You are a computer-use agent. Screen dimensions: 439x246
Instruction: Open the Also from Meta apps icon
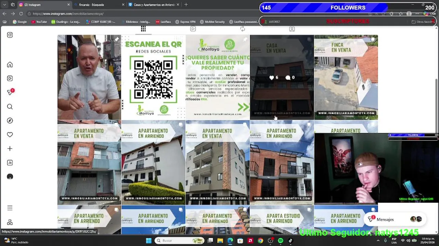(10, 222)
